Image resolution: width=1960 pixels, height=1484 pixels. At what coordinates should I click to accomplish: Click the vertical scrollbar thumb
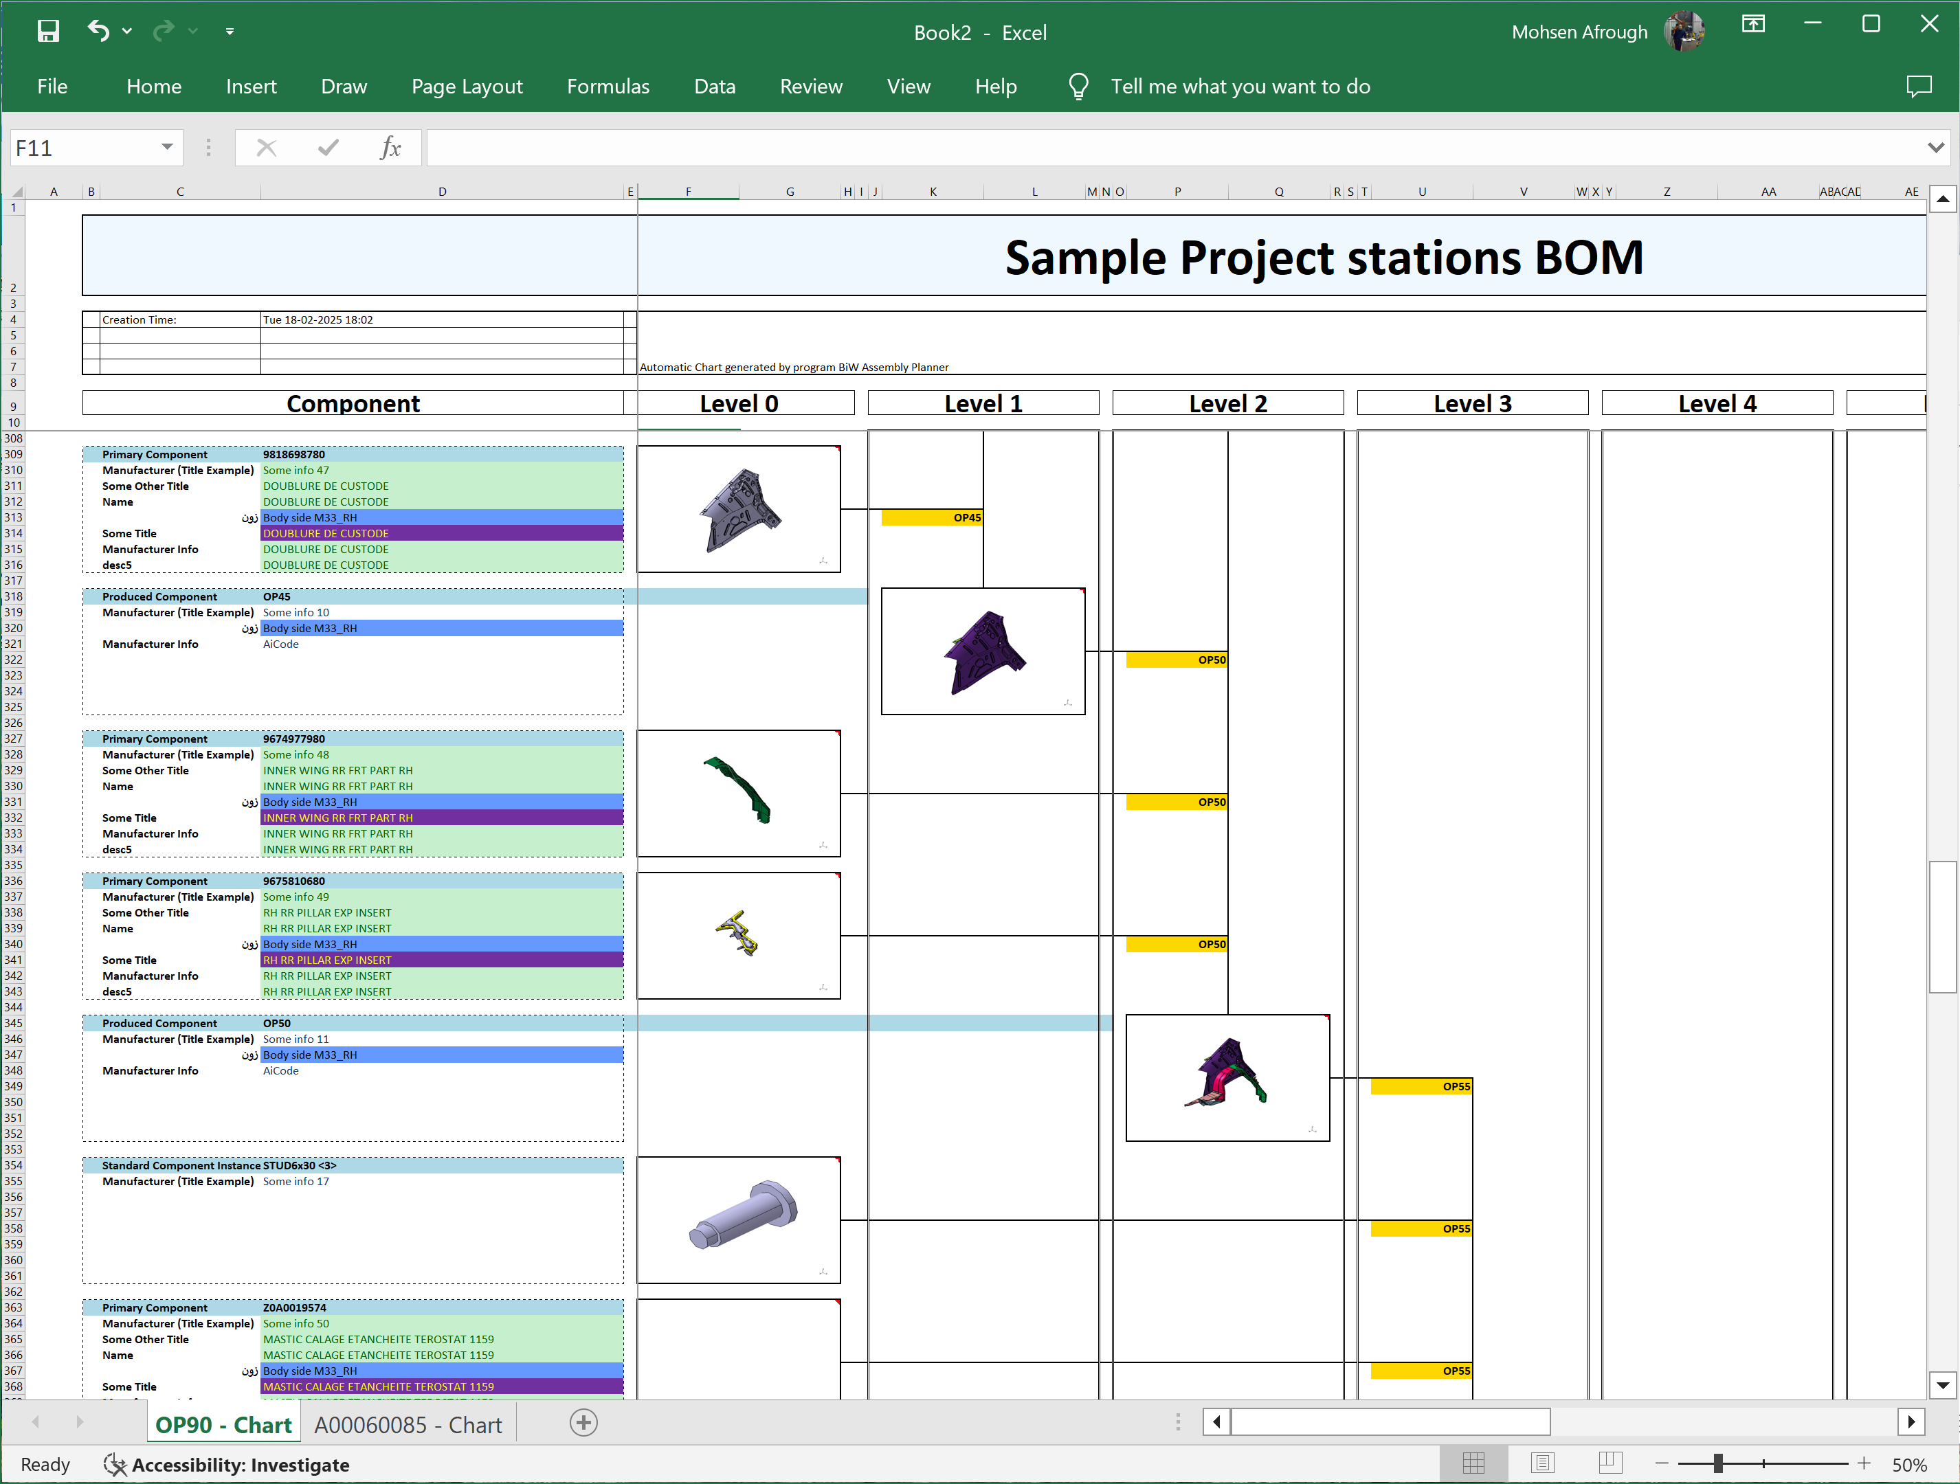[1942, 927]
